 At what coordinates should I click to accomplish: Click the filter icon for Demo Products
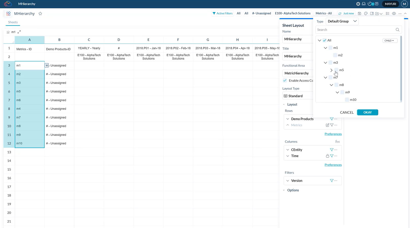point(331,119)
